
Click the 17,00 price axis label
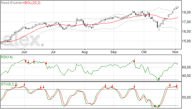(x=186, y=22)
